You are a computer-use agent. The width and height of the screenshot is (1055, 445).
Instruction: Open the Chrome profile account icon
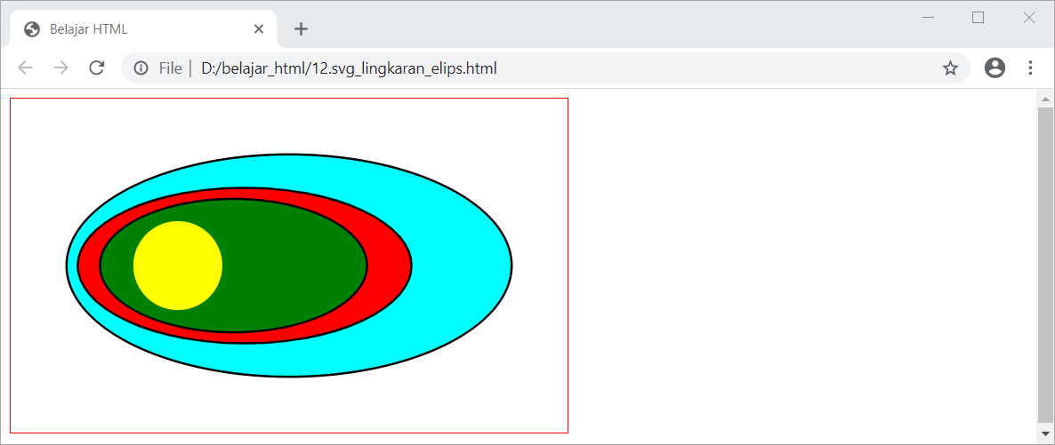click(995, 68)
